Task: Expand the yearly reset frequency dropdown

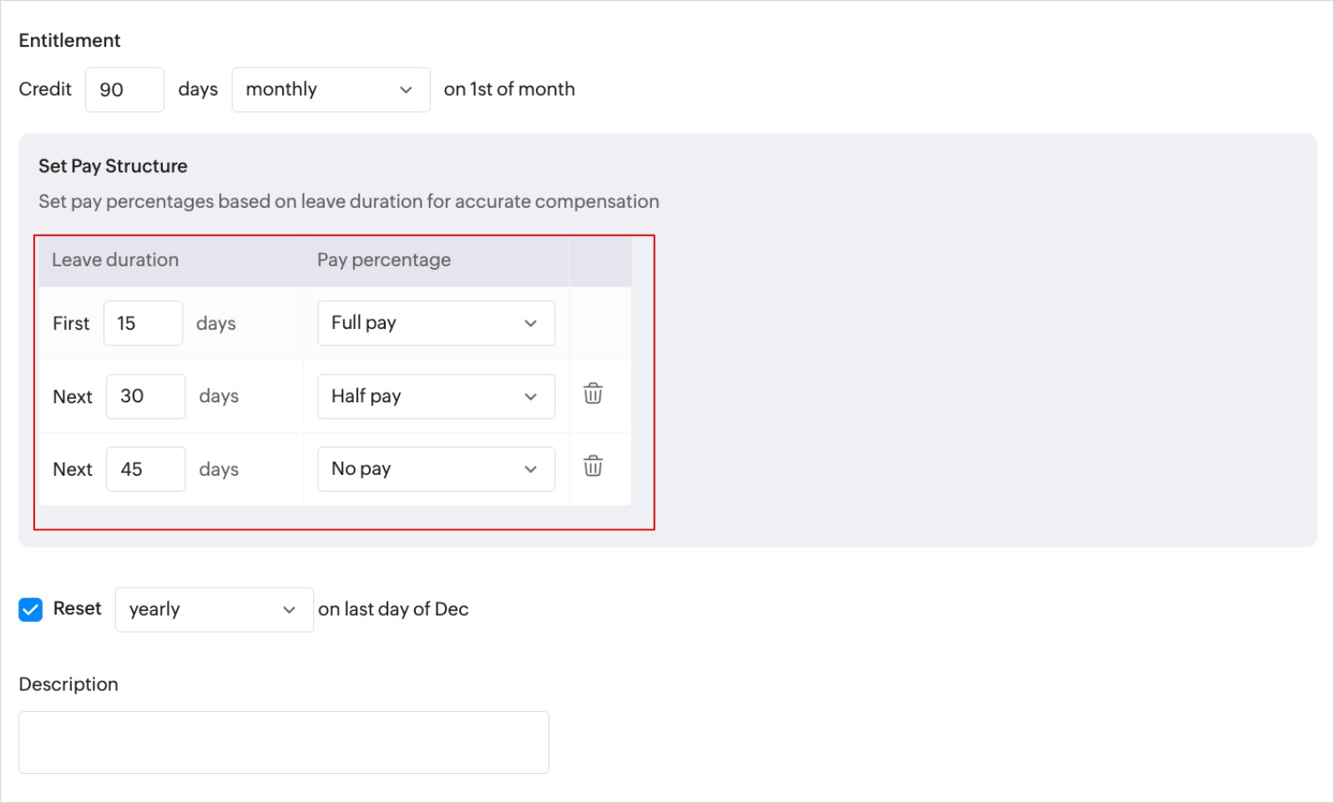Action: coord(214,610)
